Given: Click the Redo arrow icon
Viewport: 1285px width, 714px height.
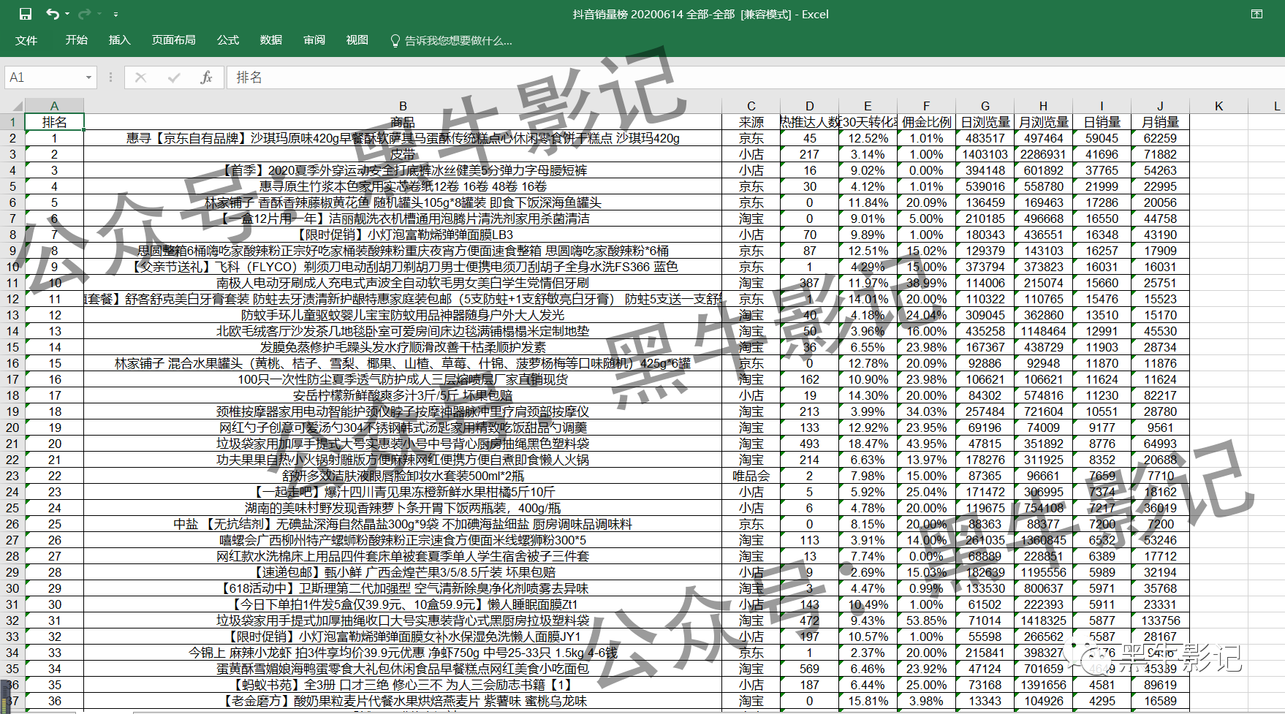Looking at the screenshot, I should point(85,14).
